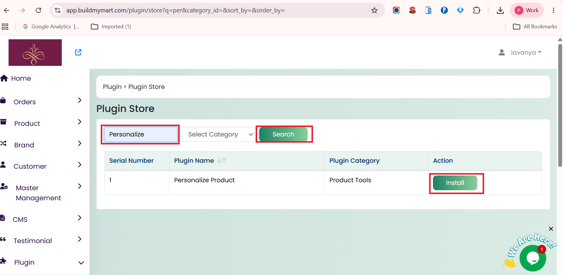
Task: Open the browser downloads icon
Action: pyautogui.click(x=500, y=10)
